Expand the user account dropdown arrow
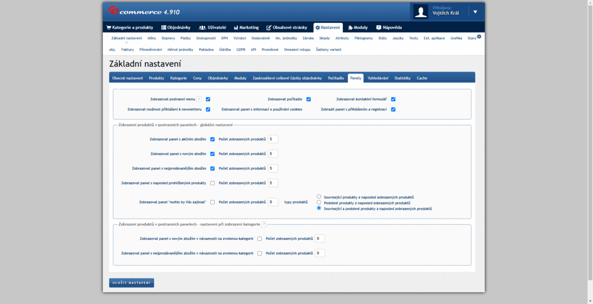 [x=475, y=12]
